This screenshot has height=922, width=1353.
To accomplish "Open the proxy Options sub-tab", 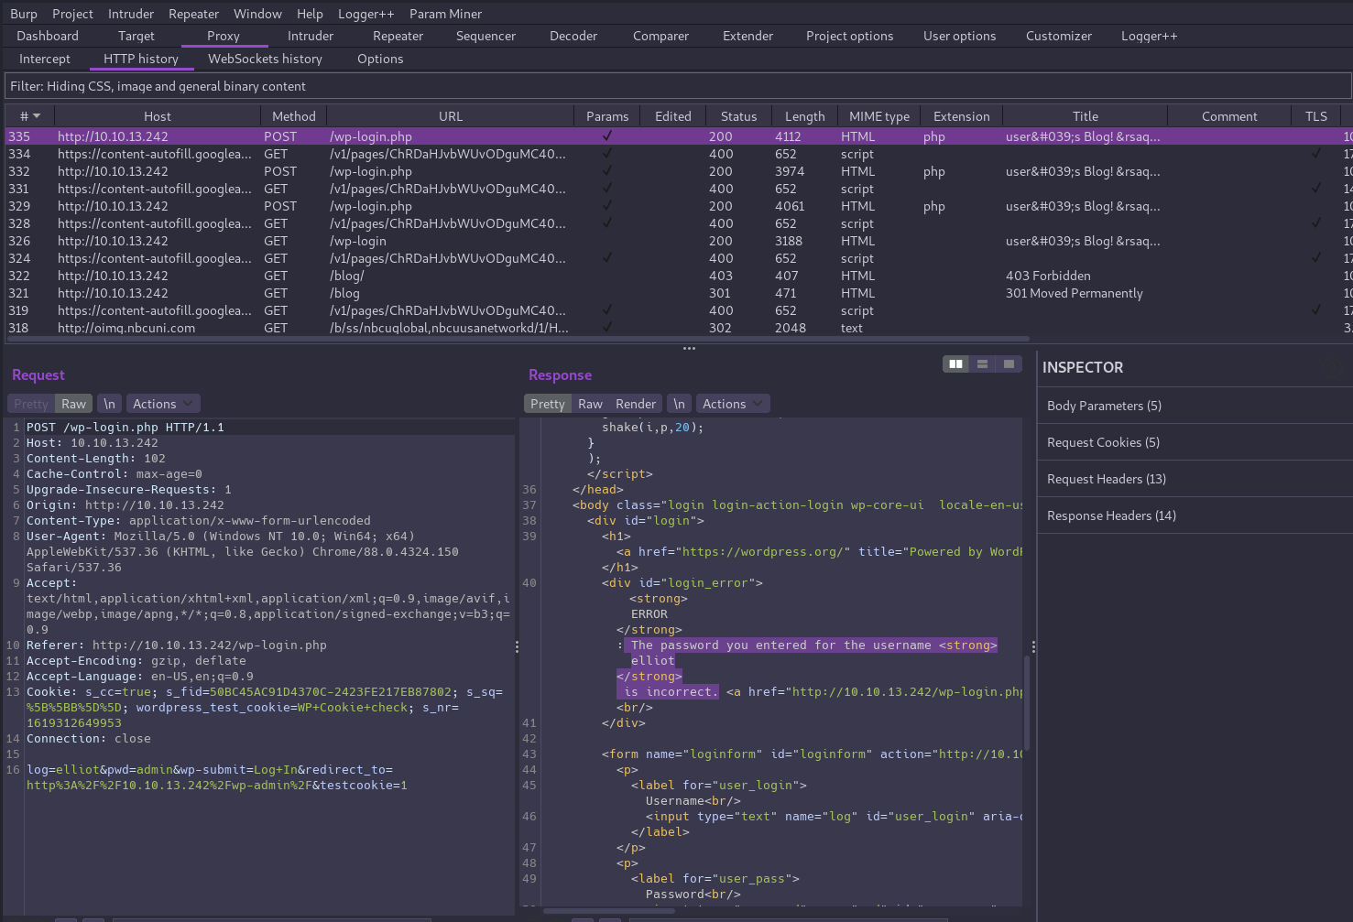I will [380, 59].
